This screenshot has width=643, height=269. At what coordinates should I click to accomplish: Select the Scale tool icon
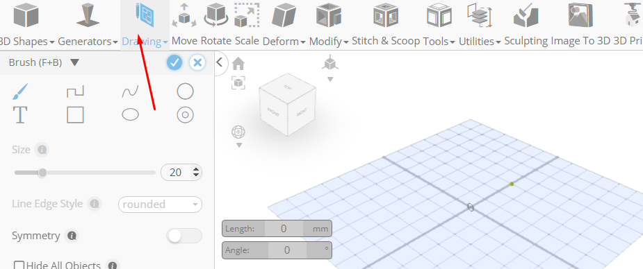coord(247,15)
